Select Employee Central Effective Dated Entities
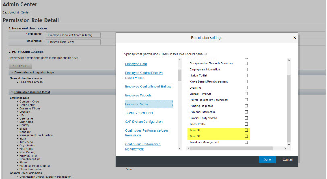The image size is (327, 179). [x=144, y=75]
